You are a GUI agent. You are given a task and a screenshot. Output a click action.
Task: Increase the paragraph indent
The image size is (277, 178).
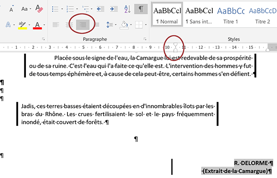tap(114, 9)
